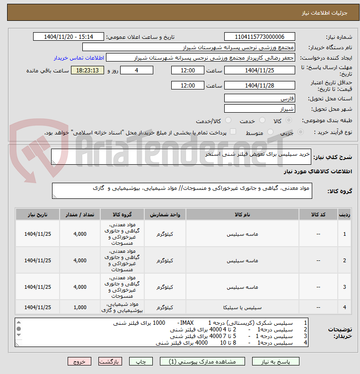Image resolution: width=360 pixels, height=374 pixels.
Task: Click مواد شیمیایی group cell in row 4
Action: pyautogui.click(x=122, y=307)
